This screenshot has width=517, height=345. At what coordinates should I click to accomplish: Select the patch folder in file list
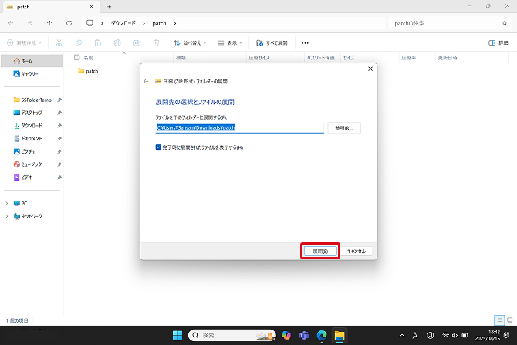[x=88, y=71]
